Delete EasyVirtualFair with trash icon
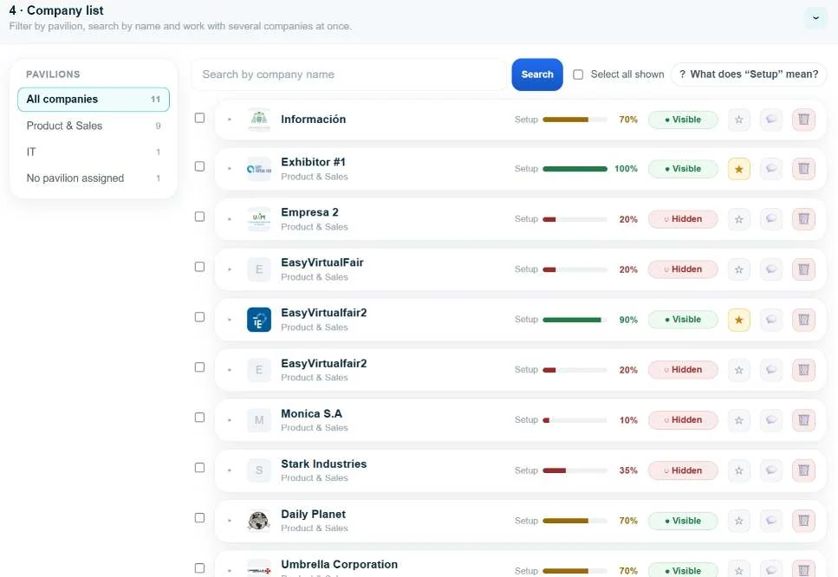 tap(803, 269)
